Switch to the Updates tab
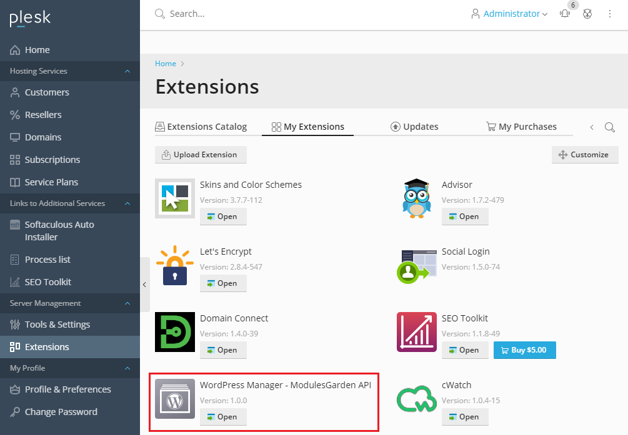 click(414, 127)
